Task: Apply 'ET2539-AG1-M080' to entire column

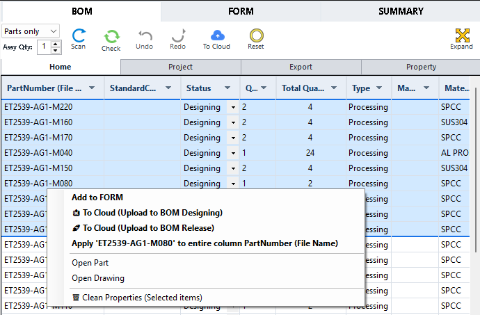Action: (x=205, y=243)
